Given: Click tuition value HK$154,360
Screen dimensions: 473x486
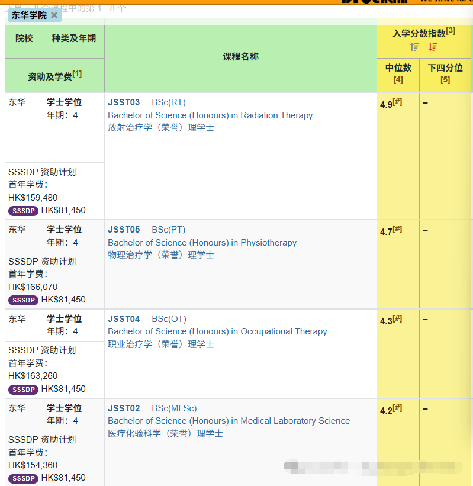Looking at the screenshot, I should click(33, 465).
